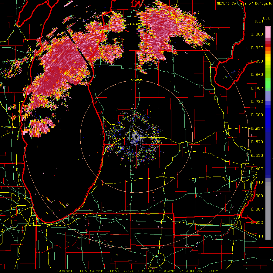Viewport: 273px width, 273px height.
Task: Click the gray lower segment of color bar
Action: 268,211
